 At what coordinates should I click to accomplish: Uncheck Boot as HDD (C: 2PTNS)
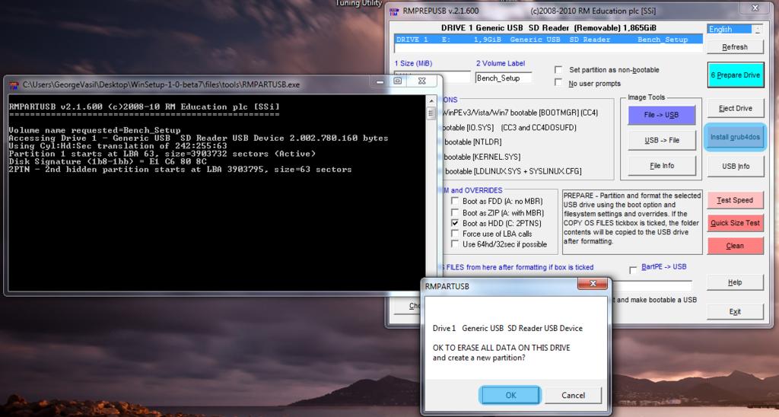tap(455, 224)
